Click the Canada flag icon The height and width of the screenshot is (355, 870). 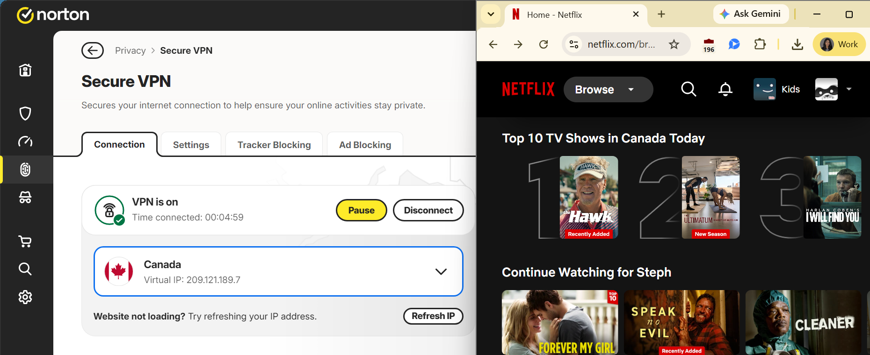point(119,271)
